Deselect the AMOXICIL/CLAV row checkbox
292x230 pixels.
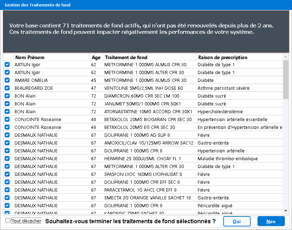(x=7, y=143)
